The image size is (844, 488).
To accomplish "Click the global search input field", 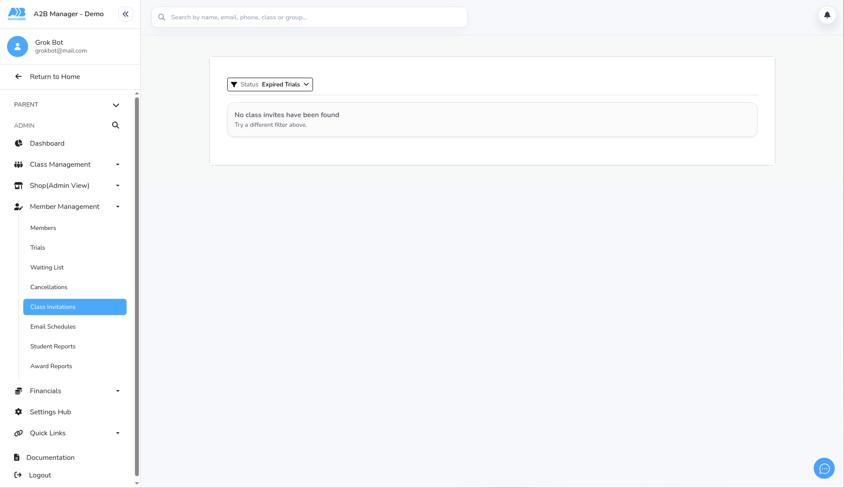I will 309,17.
